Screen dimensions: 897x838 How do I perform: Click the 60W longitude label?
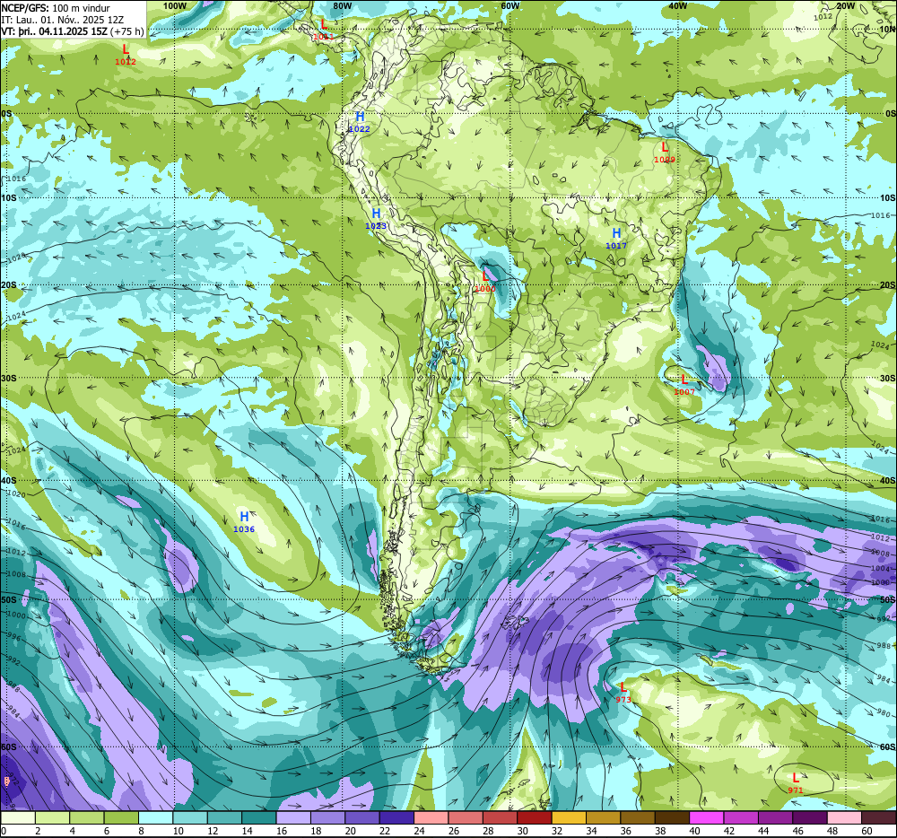pyautogui.click(x=509, y=5)
